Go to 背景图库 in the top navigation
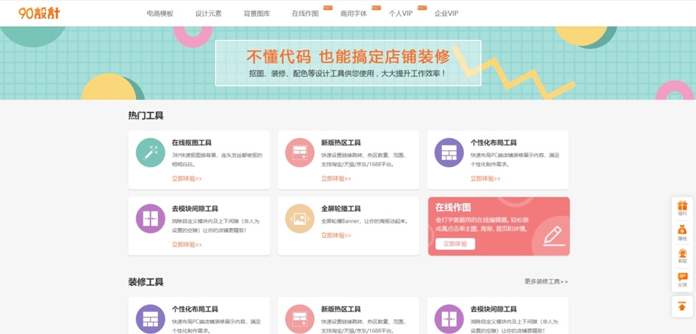Screen dimensions: 696x334 tap(256, 14)
